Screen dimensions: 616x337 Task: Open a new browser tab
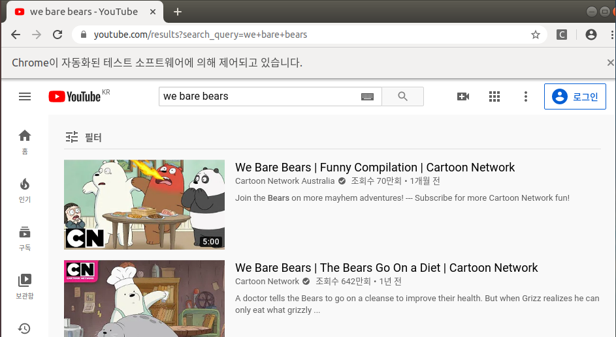[x=178, y=12]
